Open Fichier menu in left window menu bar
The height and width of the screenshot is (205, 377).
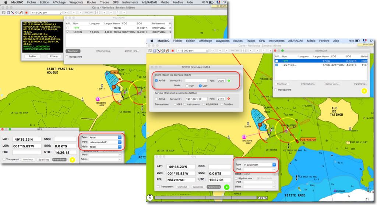pos(32,3)
